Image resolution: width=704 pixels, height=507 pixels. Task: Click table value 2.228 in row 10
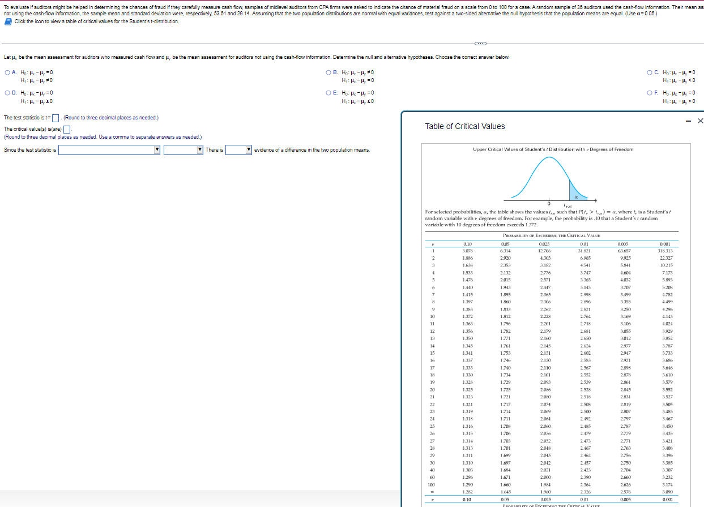pos(545,316)
